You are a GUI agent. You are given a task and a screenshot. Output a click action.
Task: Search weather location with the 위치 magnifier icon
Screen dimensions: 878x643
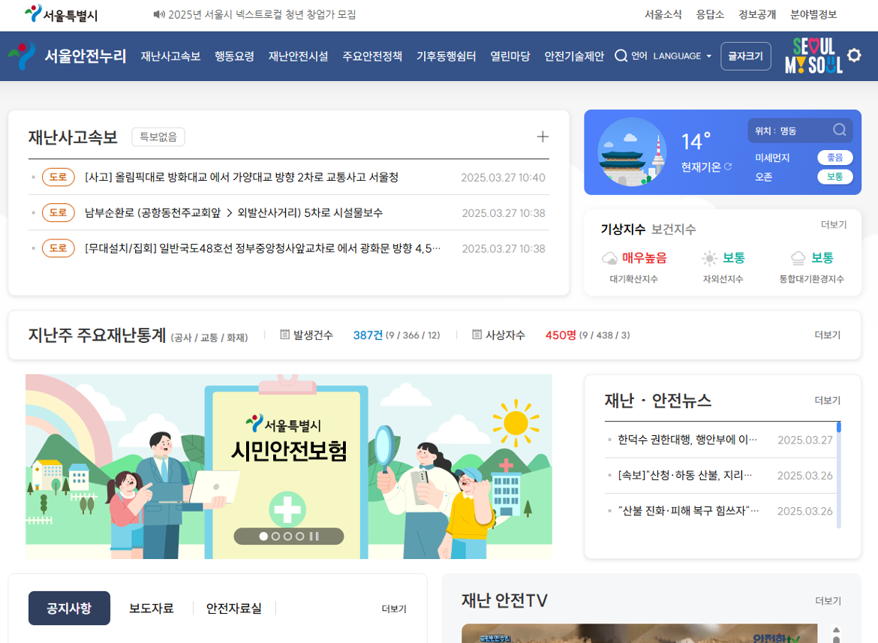click(839, 129)
